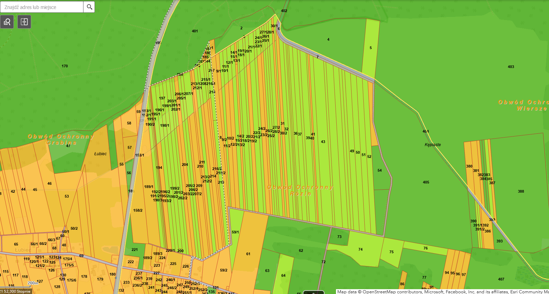The width and height of the screenshot is (549, 294).
Task: Select parcel label 50/2
Action: (74, 228)
